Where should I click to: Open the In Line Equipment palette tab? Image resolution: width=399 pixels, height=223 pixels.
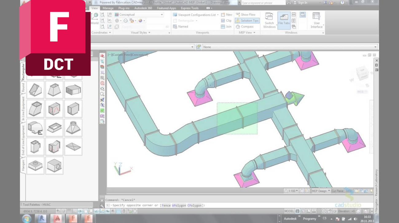(23, 108)
